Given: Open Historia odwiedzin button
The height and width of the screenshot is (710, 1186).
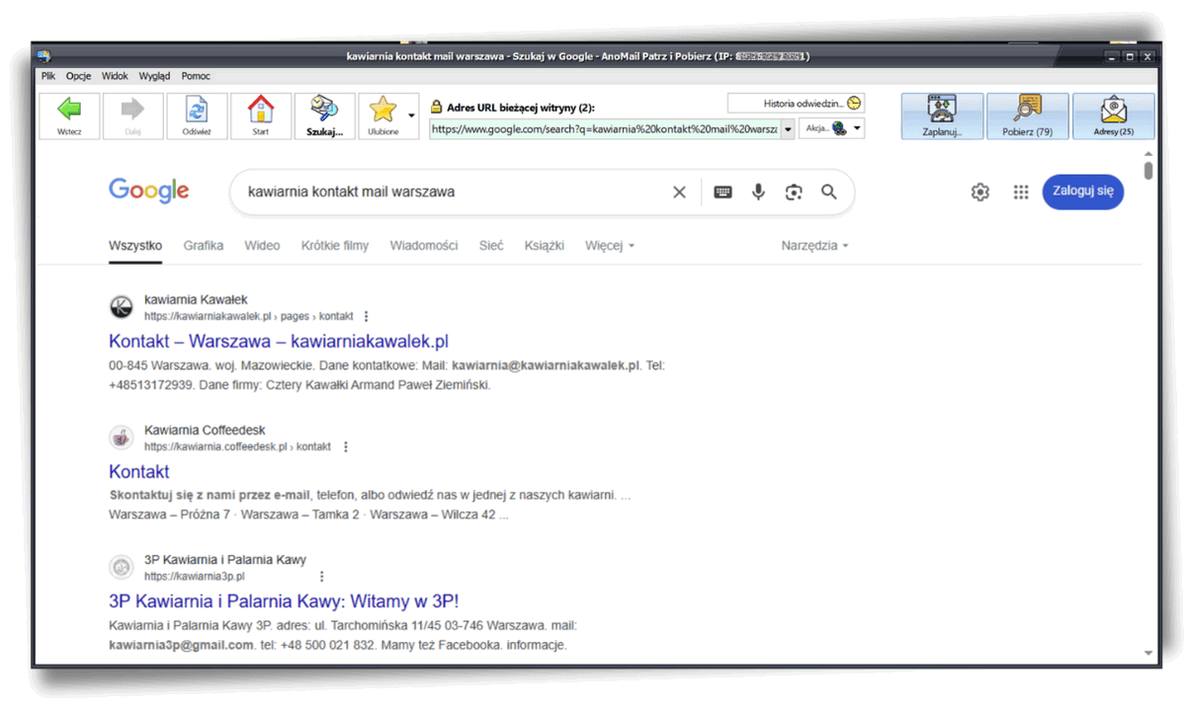Looking at the screenshot, I should (x=796, y=103).
